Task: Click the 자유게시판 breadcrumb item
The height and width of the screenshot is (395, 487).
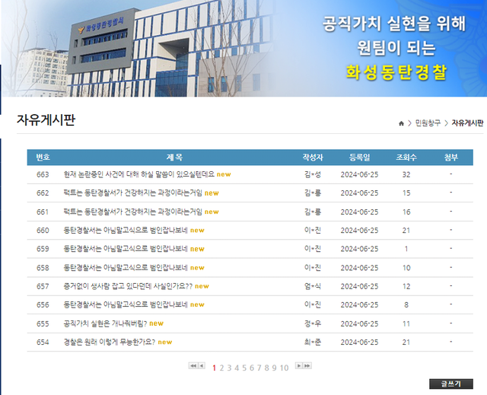Action: [467, 123]
